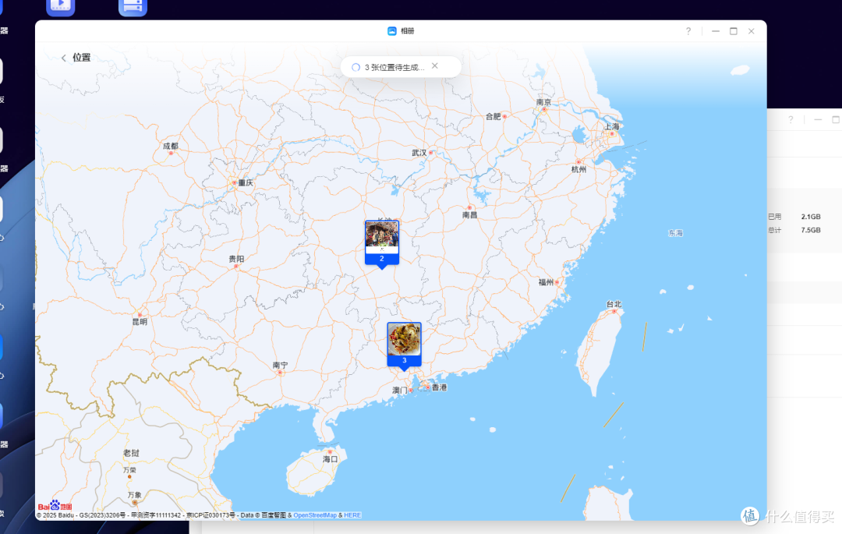Launch the storage server desktop icon
This screenshot has width=842, height=534.
point(133,6)
